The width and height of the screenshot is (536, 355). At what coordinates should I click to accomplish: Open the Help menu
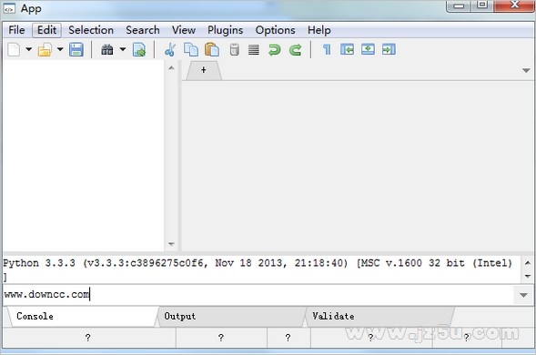point(319,30)
